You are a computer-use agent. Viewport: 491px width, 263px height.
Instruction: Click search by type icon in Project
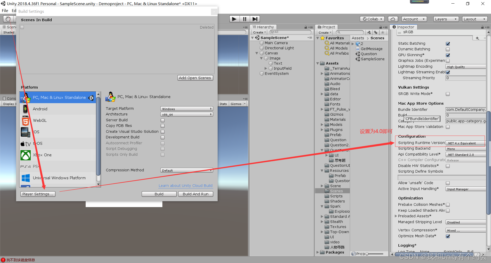369,32
